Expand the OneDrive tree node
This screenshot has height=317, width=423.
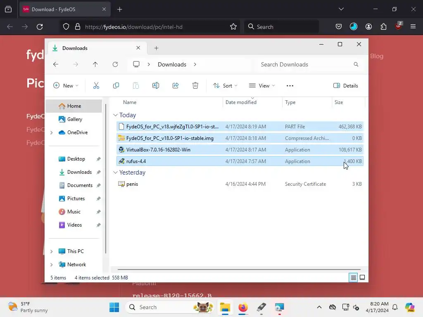52,132
